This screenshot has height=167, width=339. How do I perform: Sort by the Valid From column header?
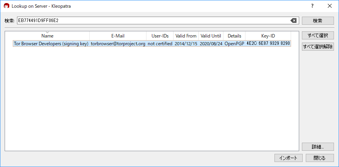[x=186, y=36]
